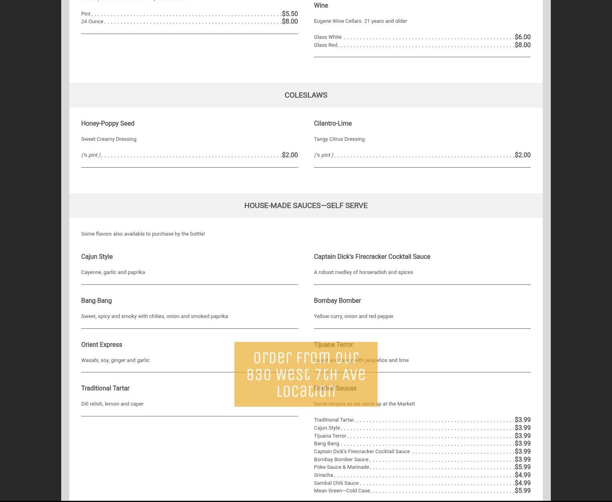The height and width of the screenshot is (502, 612).
Task: Click the bottle purchase note under House-Made Sauces
Action: pos(143,234)
